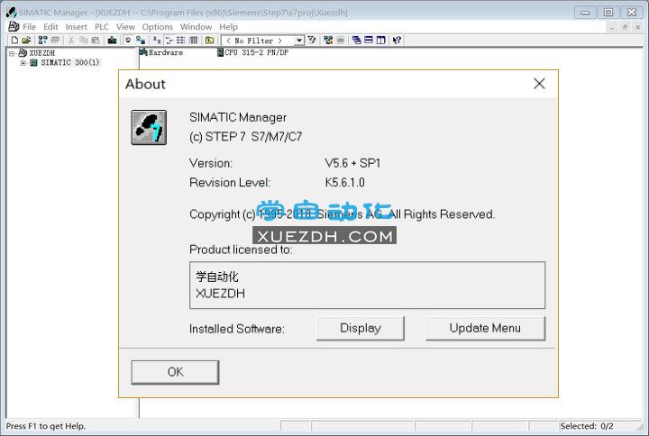649x436 pixels.
Task: Click the Tile Horizontally toolbar icon
Action: (369, 41)
